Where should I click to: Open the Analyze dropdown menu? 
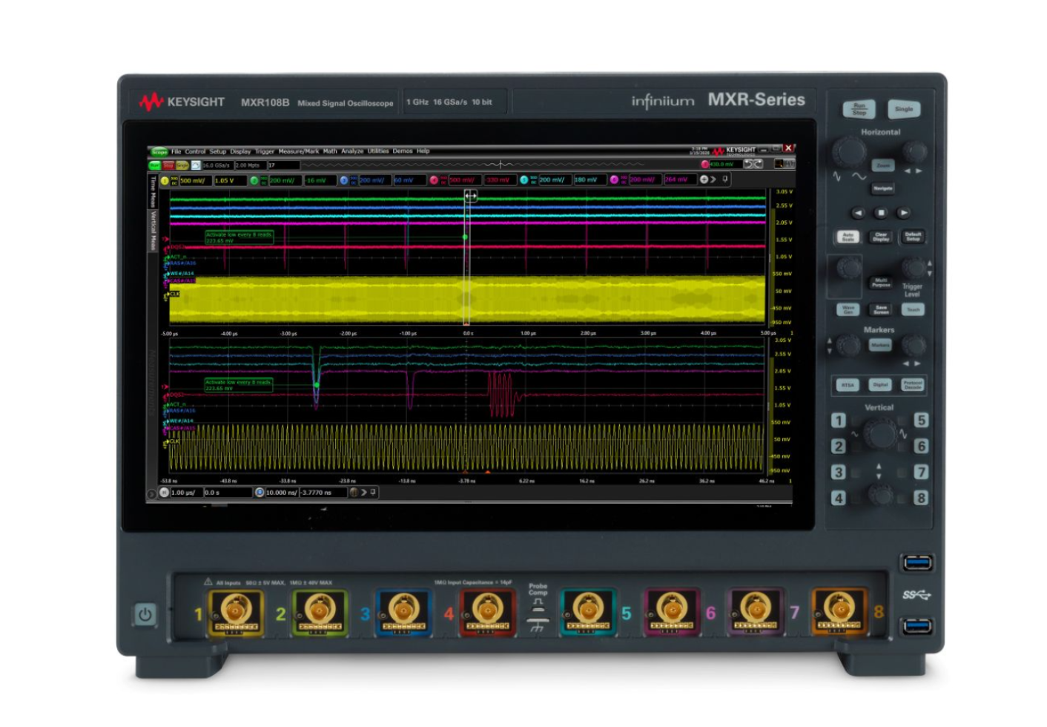[x=352, y=151]
